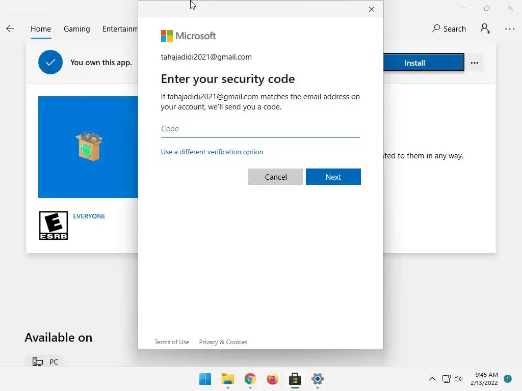522x391 pixels.
Task: Open Search in Microsoft Store
Action: tap(449, 29)
